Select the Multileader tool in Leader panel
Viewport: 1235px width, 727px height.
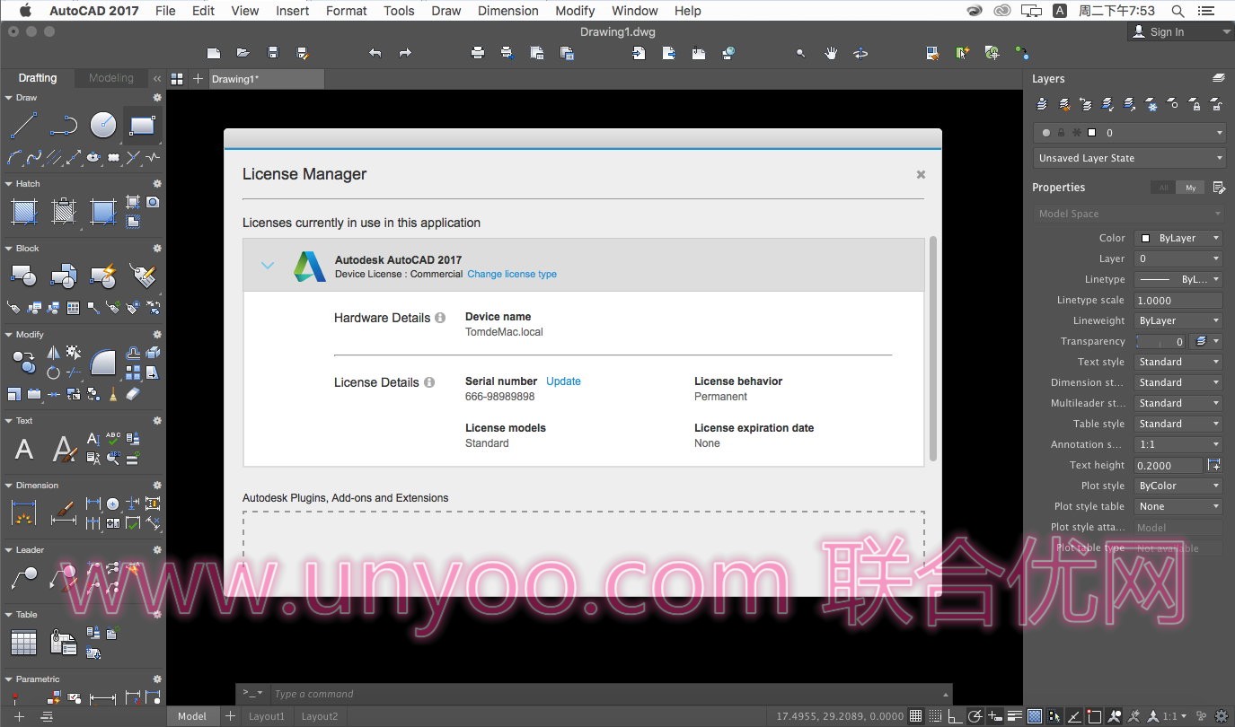pos(24,578)
